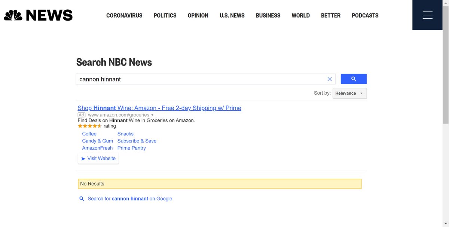This screenshot has height=227, width=449.
Task: Open the BUSINESS section
Action: point(268,15)
